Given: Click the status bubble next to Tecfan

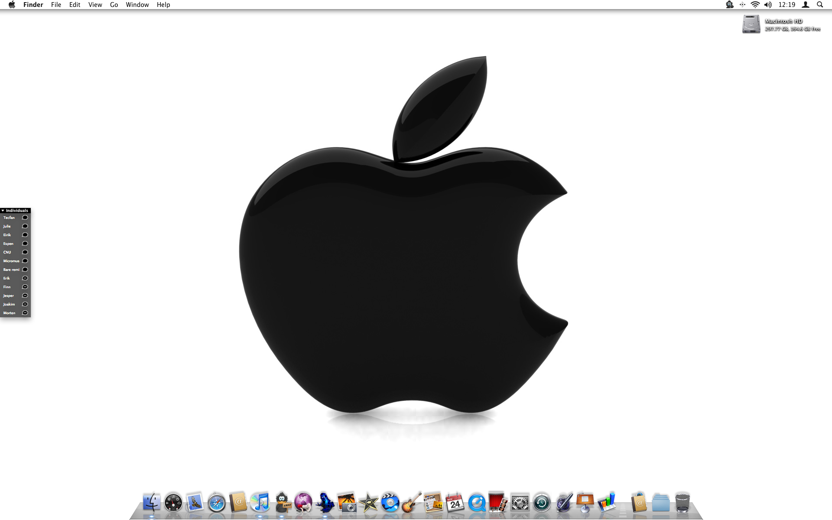Looking at the screenshot, I should tap(25, 218).
